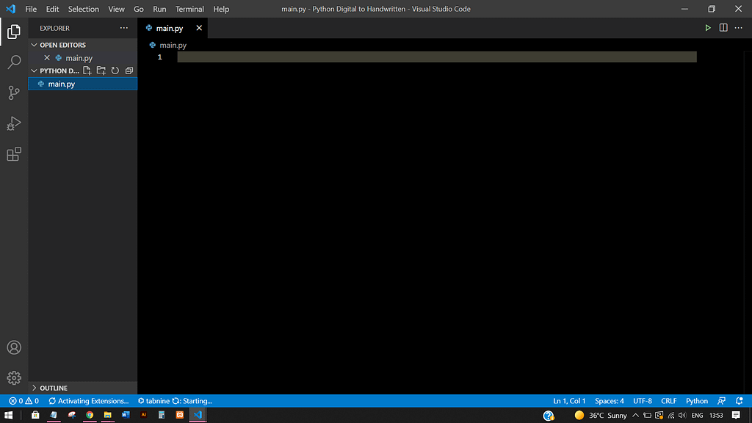The height and width of the screenshot is (423, 752).
Task: Split the editor using the split icon
Action: click(x=723, y=27)
